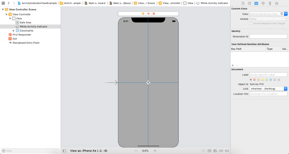The width and height of the screenshot is (289, 154).
Task: Zoom out the canvas with minus
Action: coord(136,151)
